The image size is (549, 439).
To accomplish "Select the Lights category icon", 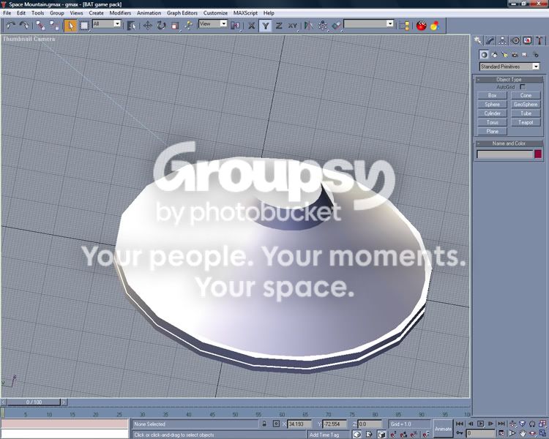I will click(504, 55).
